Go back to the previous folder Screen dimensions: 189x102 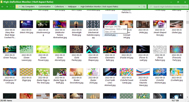(3, 7)
